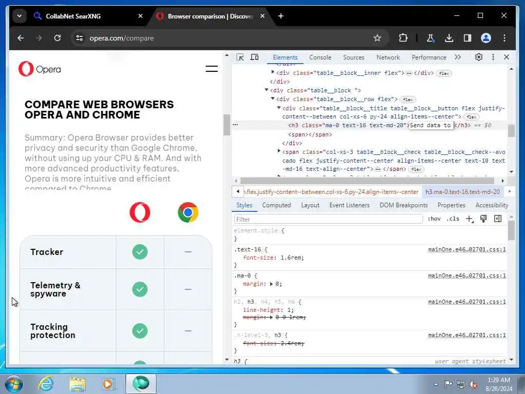Collapse the table__block__title div node
The width and height of the screenshot is (525, 394).
click(278, 108)
